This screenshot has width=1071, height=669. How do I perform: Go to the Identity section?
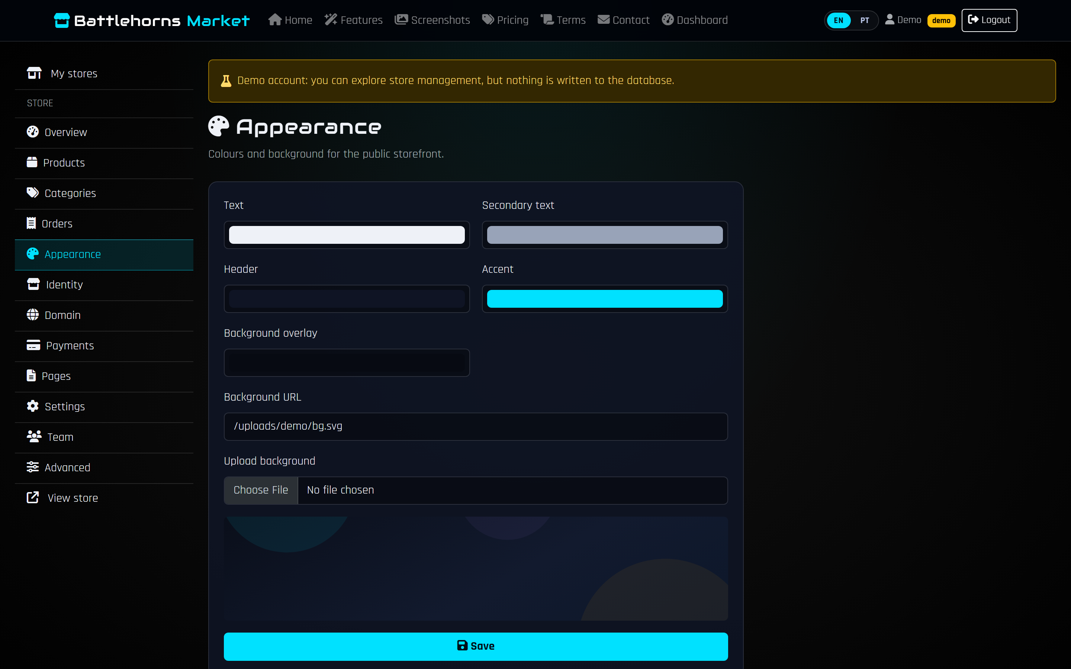tap(104, 285)
